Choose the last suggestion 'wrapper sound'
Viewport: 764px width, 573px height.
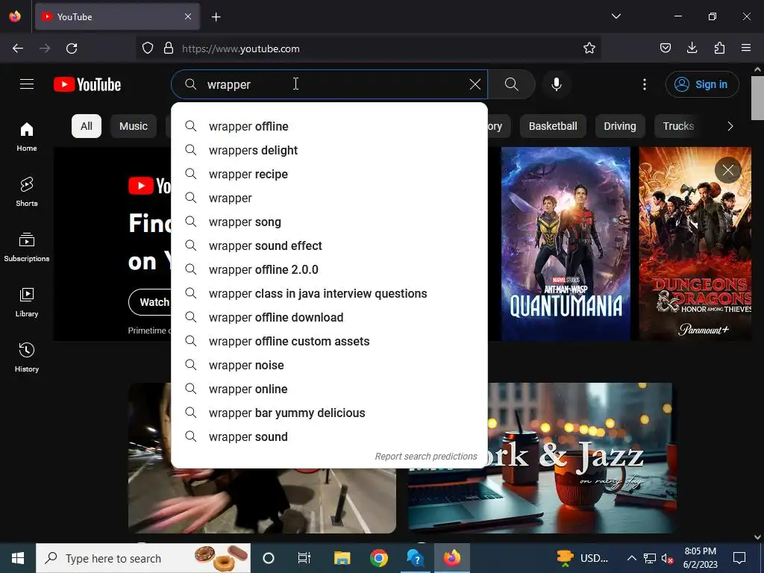(x=329, y=436)
